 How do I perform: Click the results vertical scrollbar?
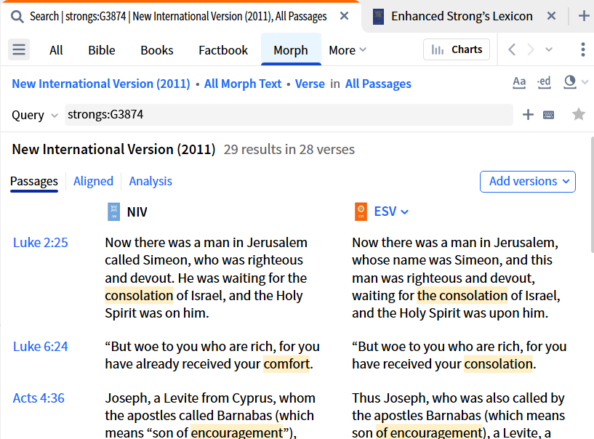(x=592, y=195)
